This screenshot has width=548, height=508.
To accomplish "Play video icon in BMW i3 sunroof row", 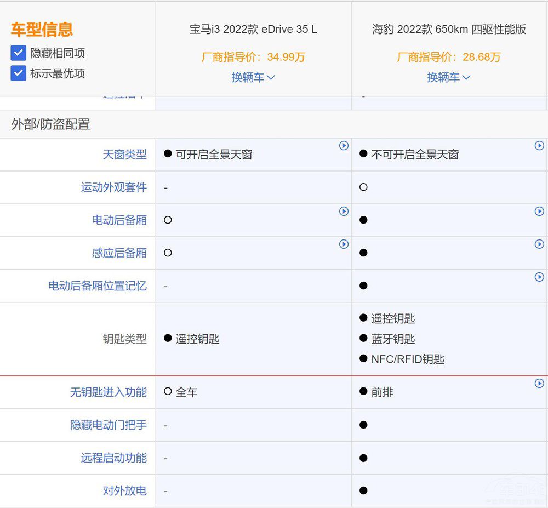I will (344, 146).
